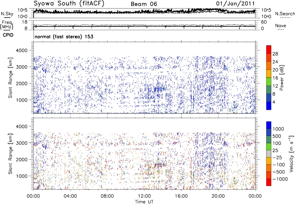The image size is (295, 204).
Task: Pick the gray -25 to 25 velocity segment
Action: coord(269,154)
